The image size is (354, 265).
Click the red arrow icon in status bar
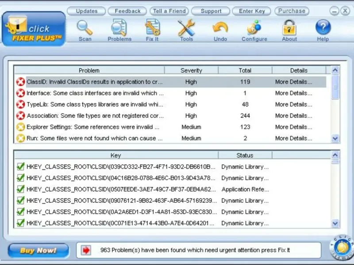pos(86,250)
